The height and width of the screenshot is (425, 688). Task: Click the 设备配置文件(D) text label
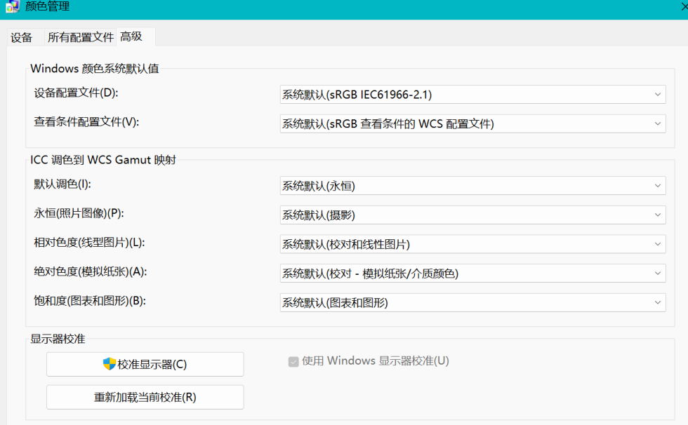(77, 93)
